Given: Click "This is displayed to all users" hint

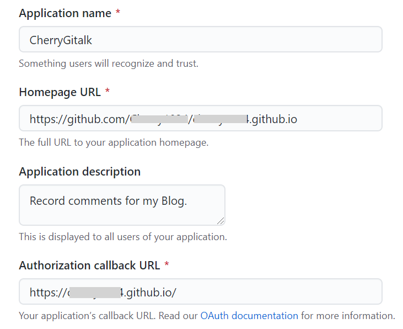Looking at the screenshot, I should [x=122, y=237].
